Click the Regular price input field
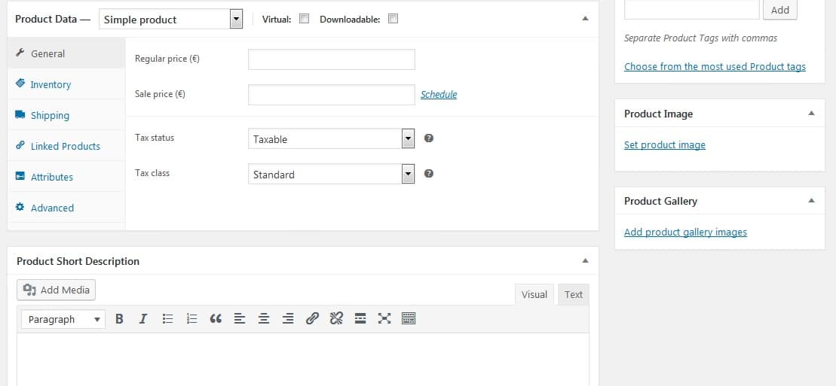836x386 pixels. [x=331, y=59]
